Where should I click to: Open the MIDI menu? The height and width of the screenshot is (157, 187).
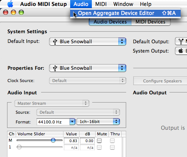point(101,4)
